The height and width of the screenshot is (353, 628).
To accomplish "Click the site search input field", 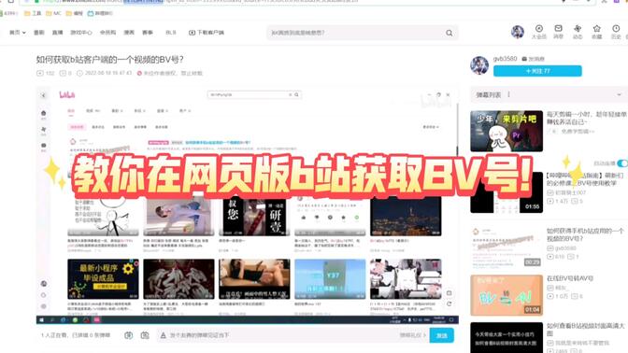I will click(356, 33).
